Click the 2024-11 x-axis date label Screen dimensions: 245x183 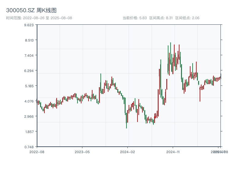pos(173,152)
